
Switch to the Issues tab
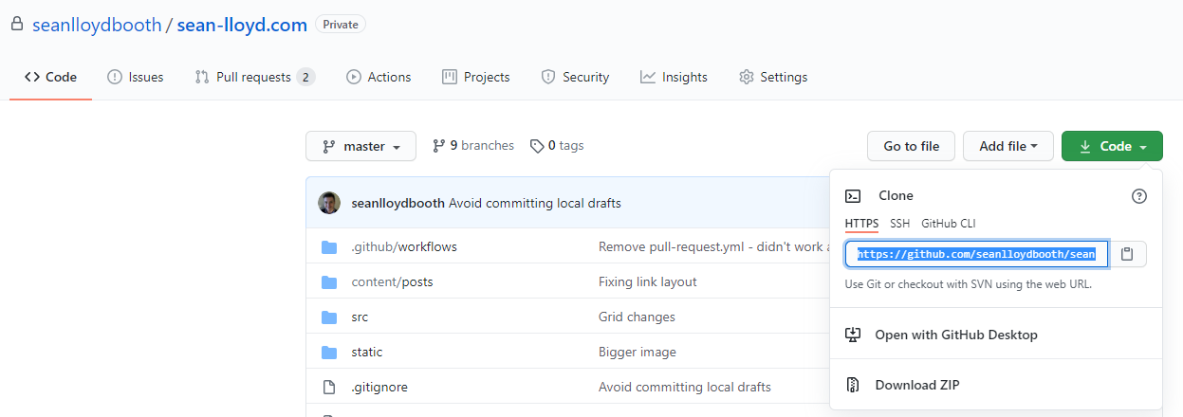(135, 77)
